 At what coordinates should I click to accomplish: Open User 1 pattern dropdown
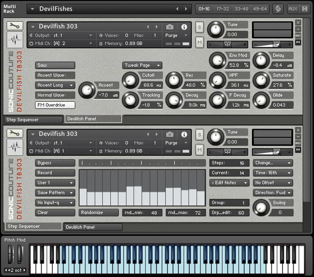[x=55, y=183]
